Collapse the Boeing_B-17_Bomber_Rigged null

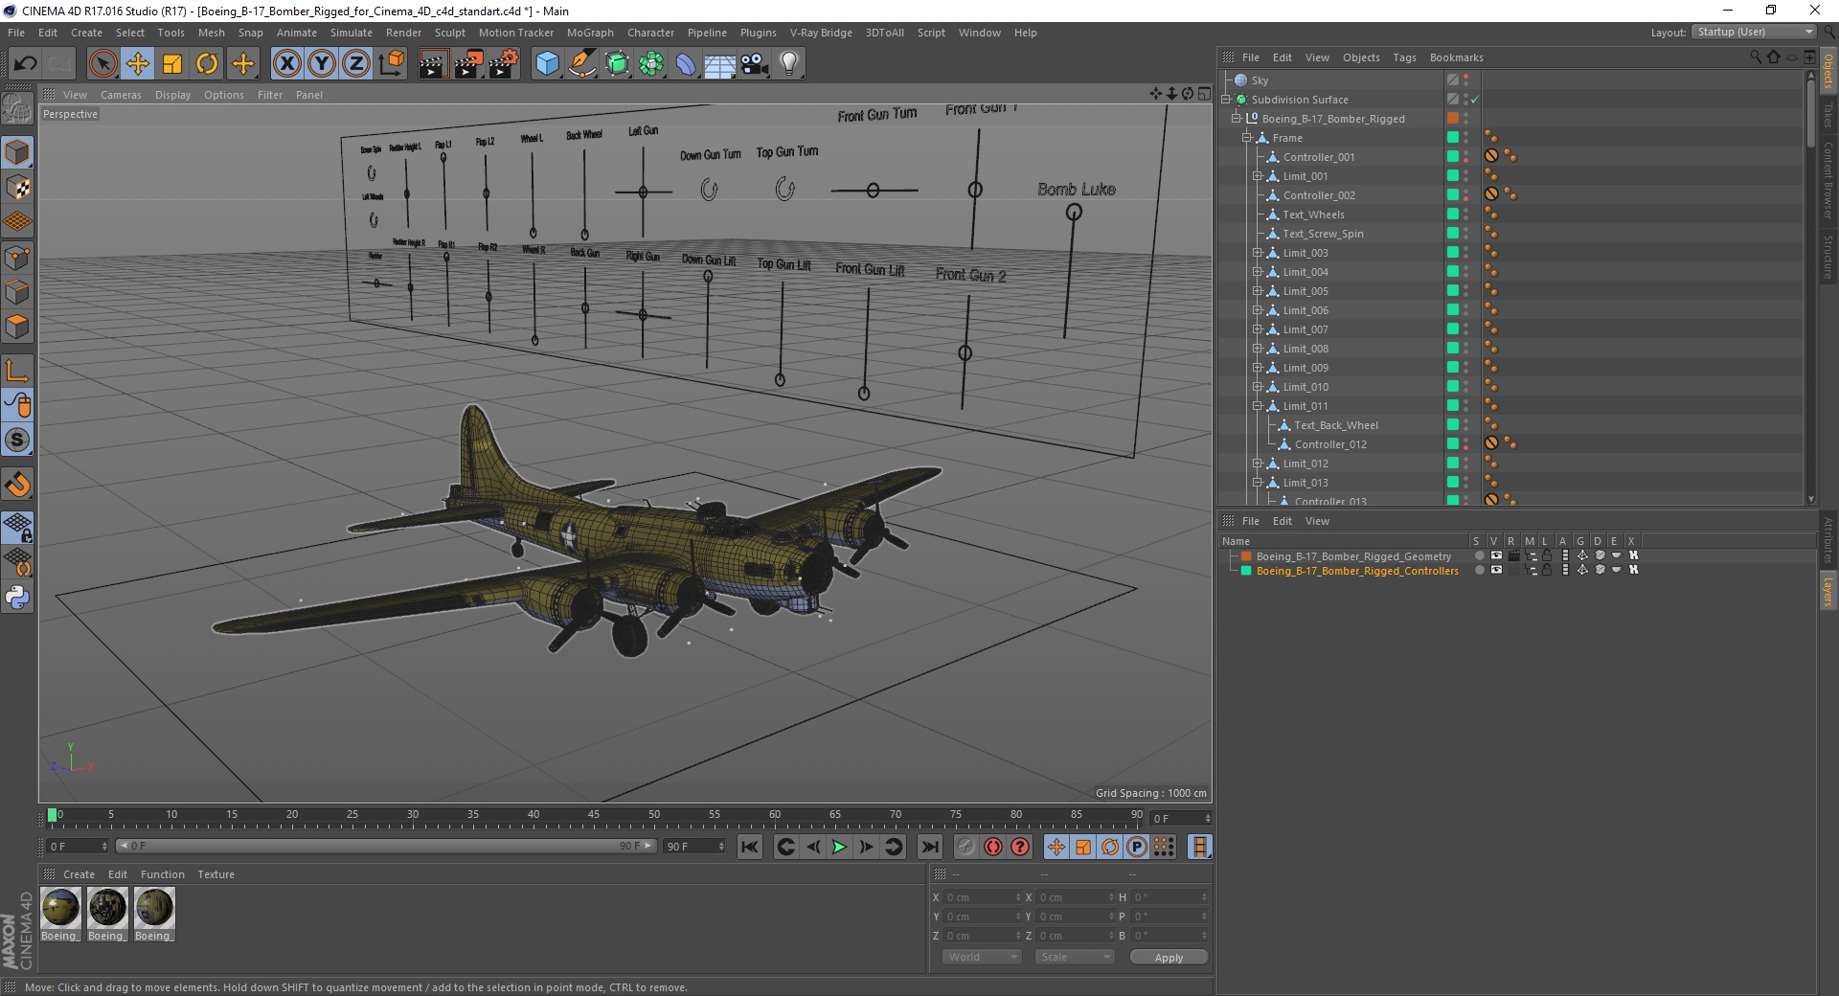[x=1237, y=119]
